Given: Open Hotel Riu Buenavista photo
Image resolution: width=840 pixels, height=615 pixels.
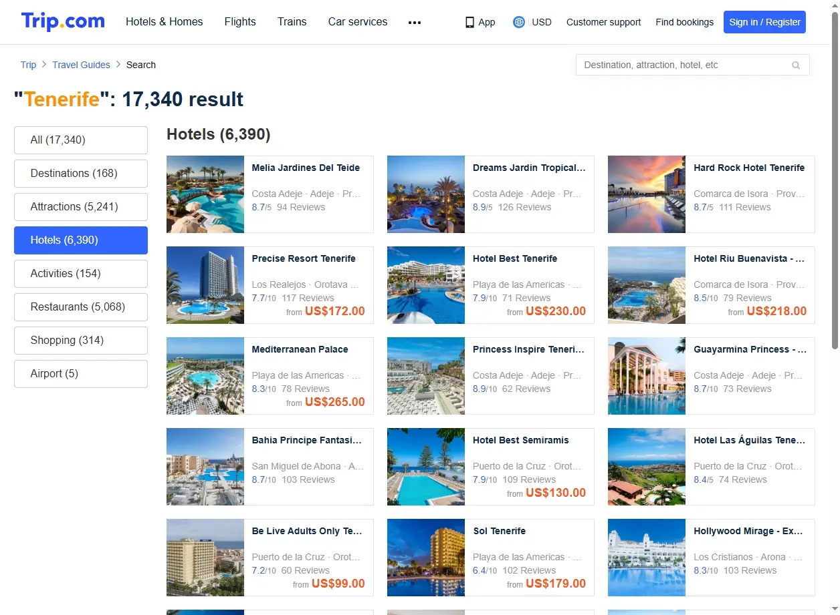Looking at the screenshot, I should (647, 285).
